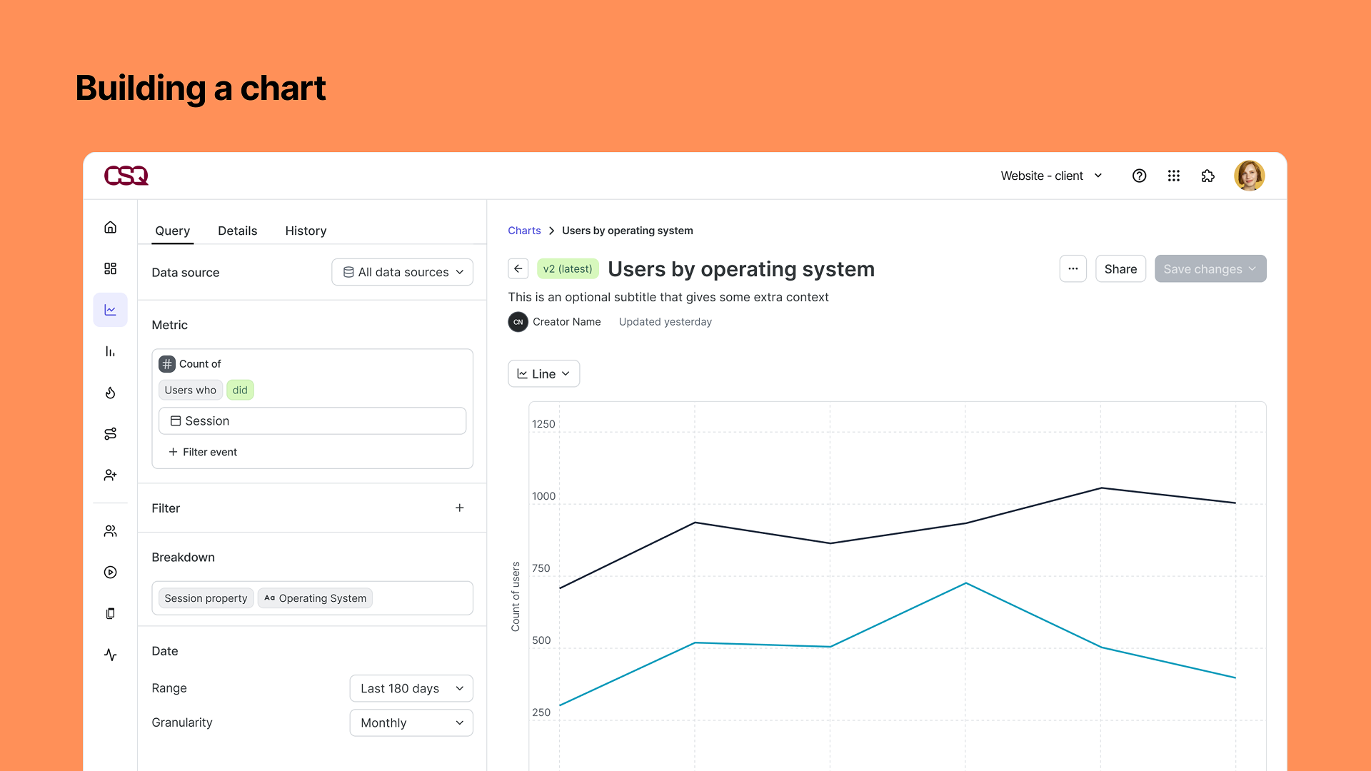
Task: Switch to the Query tab
Action: [172, 231]
